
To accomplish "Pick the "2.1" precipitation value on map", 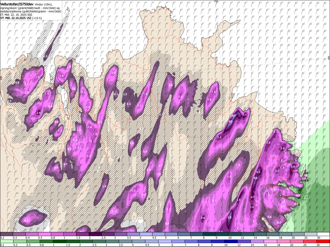I will 276,132.
